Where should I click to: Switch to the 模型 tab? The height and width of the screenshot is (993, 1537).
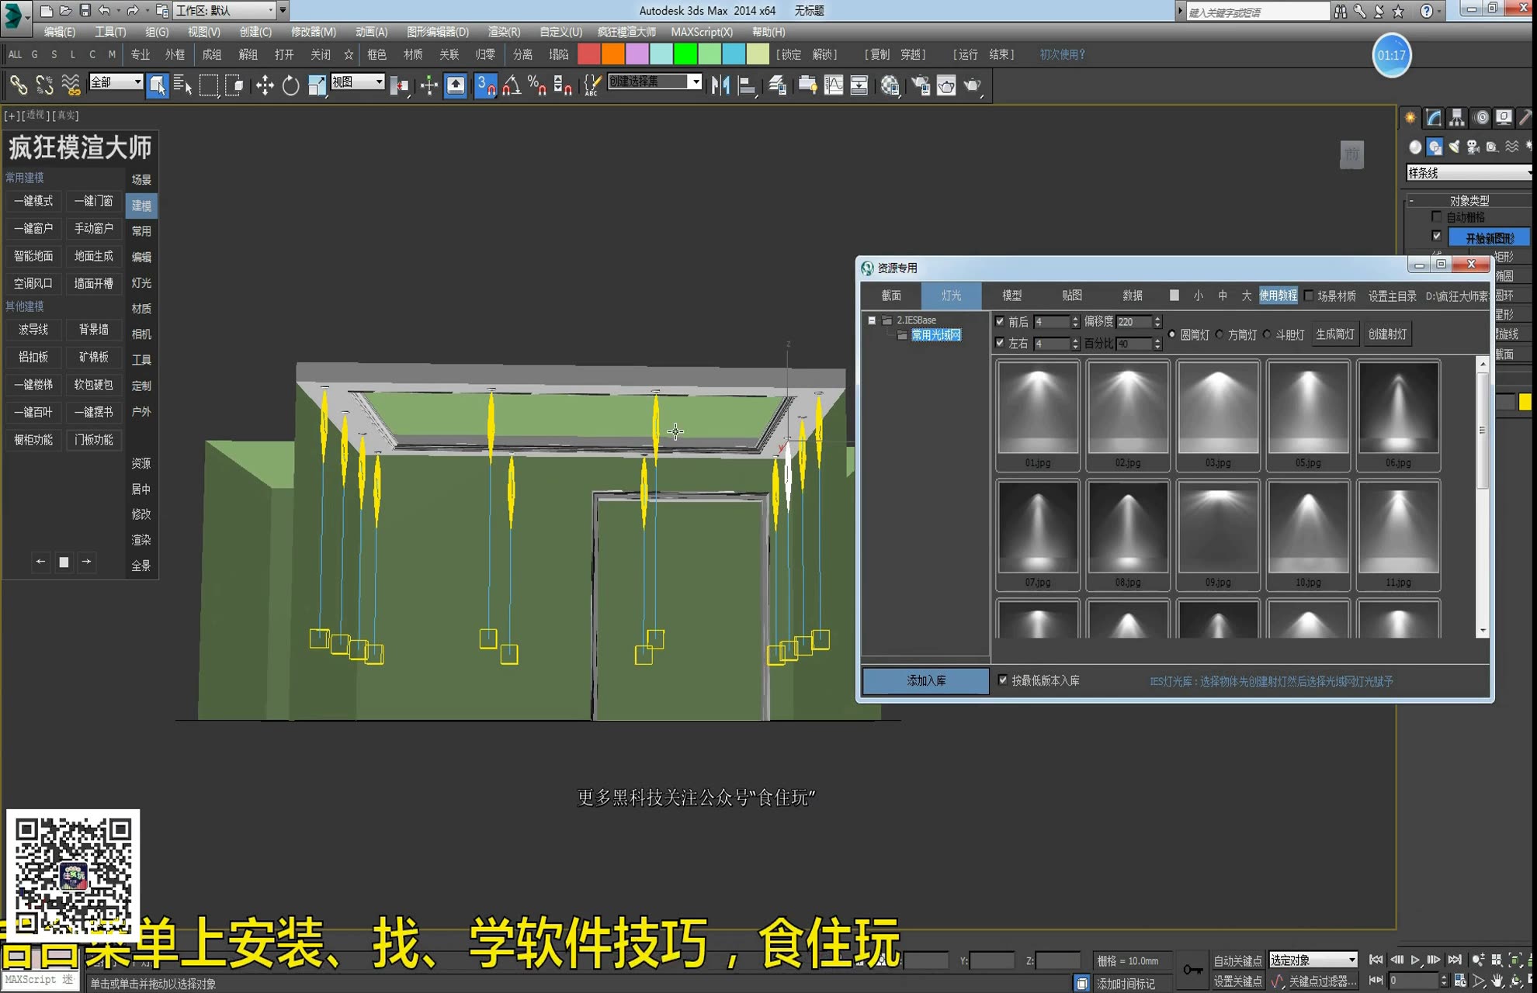1011,296
